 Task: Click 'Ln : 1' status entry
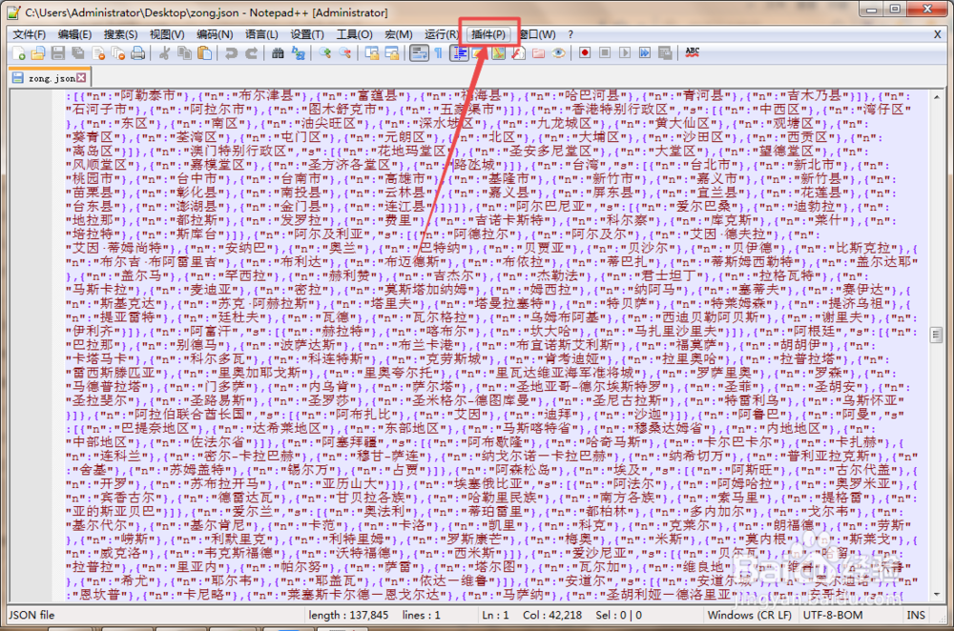[495, 615]
